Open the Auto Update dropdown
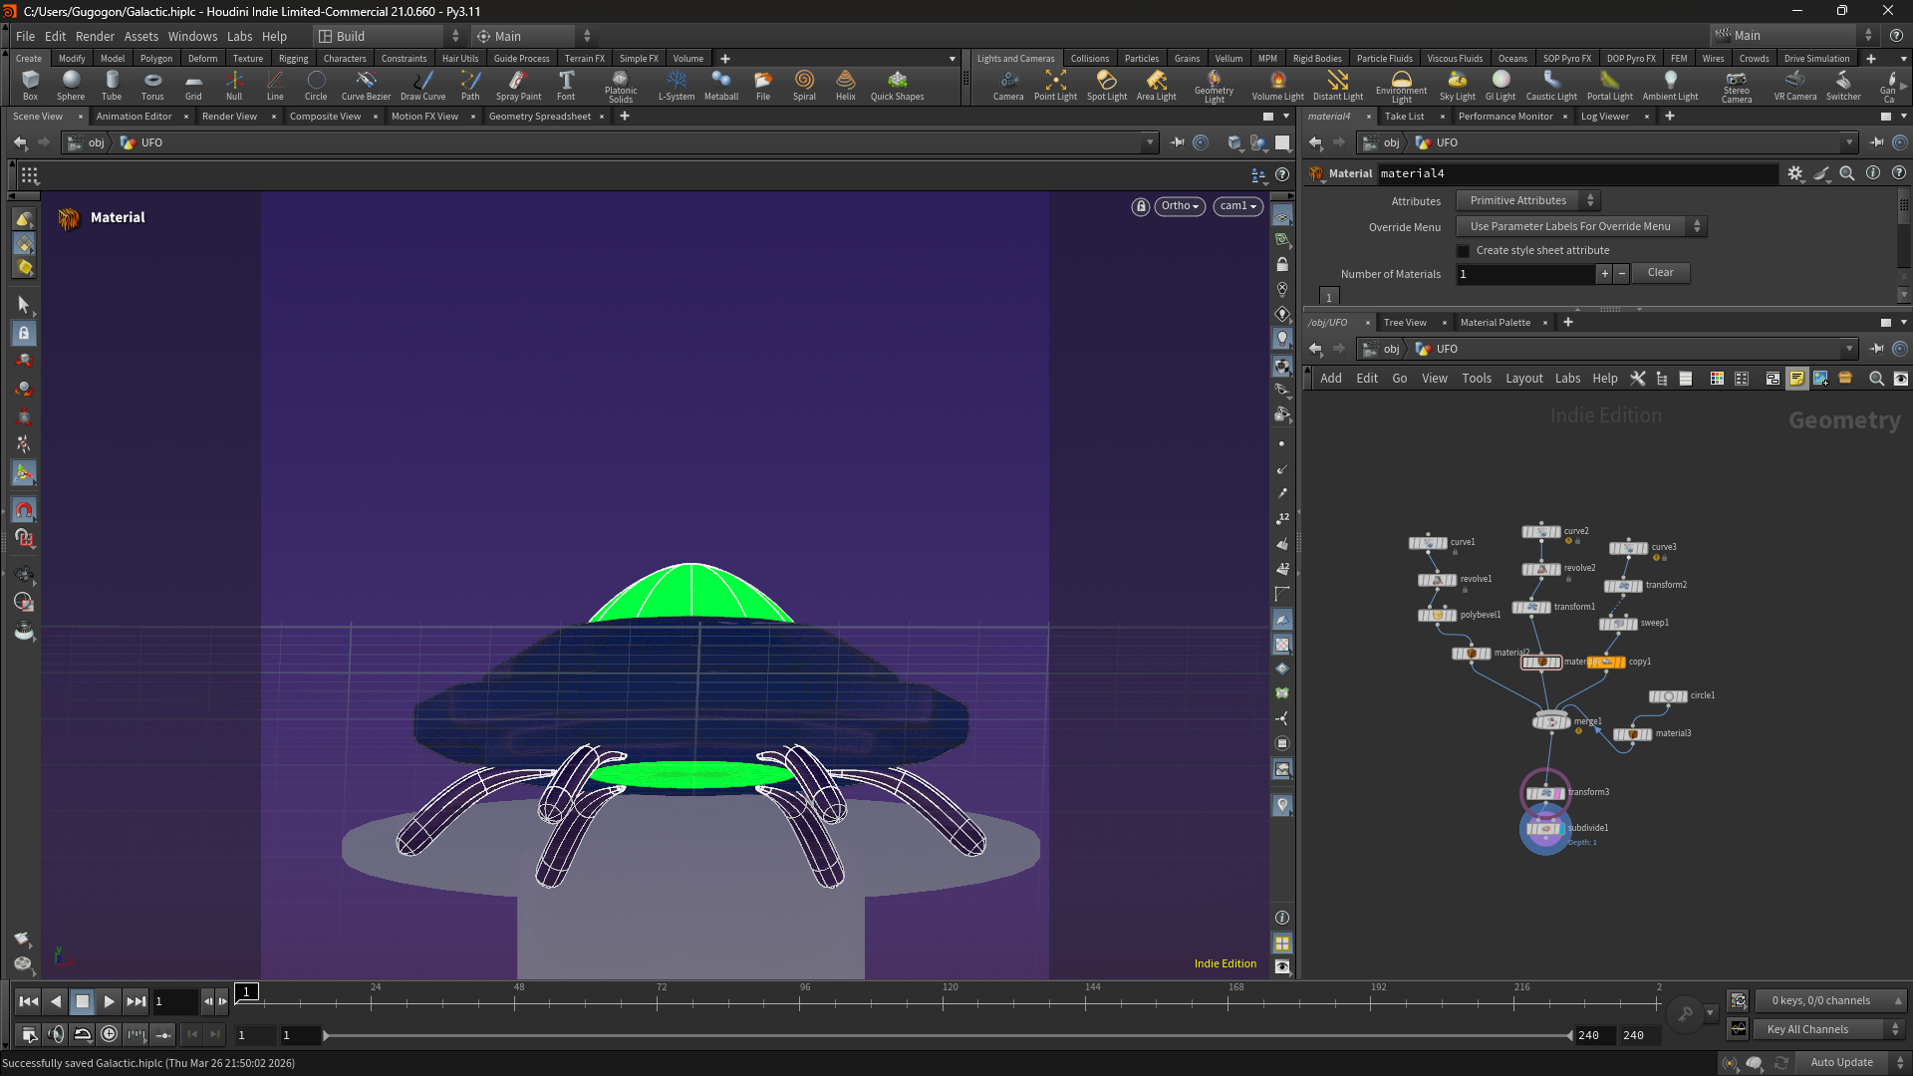1913x1076 pixels. coord(1851,1062)
